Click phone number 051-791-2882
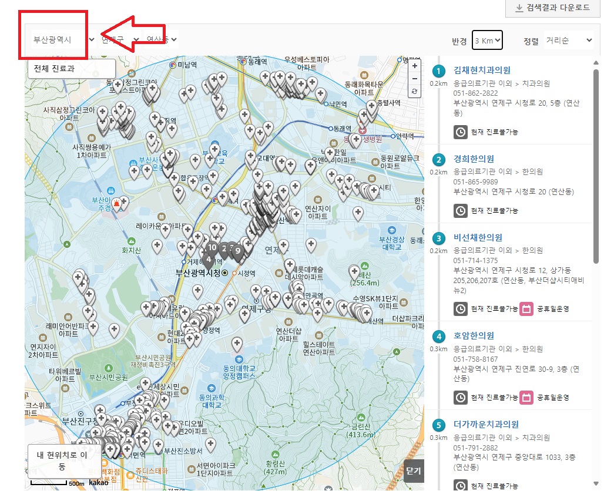The width and height of the screenshot is (614, 491). click(475, 448)
